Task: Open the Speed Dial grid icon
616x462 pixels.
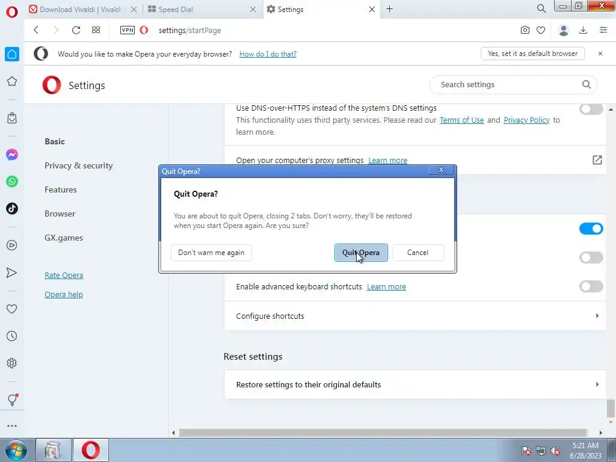Action: [96, 30]
